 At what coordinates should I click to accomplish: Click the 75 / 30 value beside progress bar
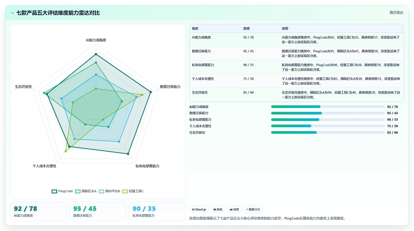[x=392, y=126]
